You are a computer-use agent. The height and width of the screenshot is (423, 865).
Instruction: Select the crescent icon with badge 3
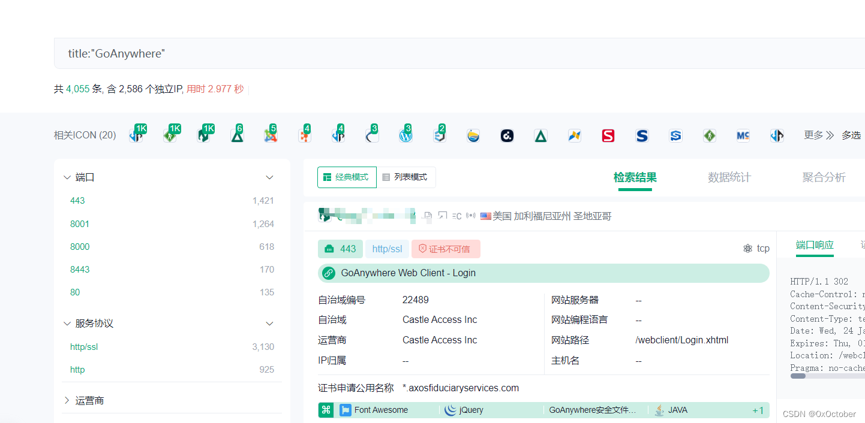coord(372,136)
